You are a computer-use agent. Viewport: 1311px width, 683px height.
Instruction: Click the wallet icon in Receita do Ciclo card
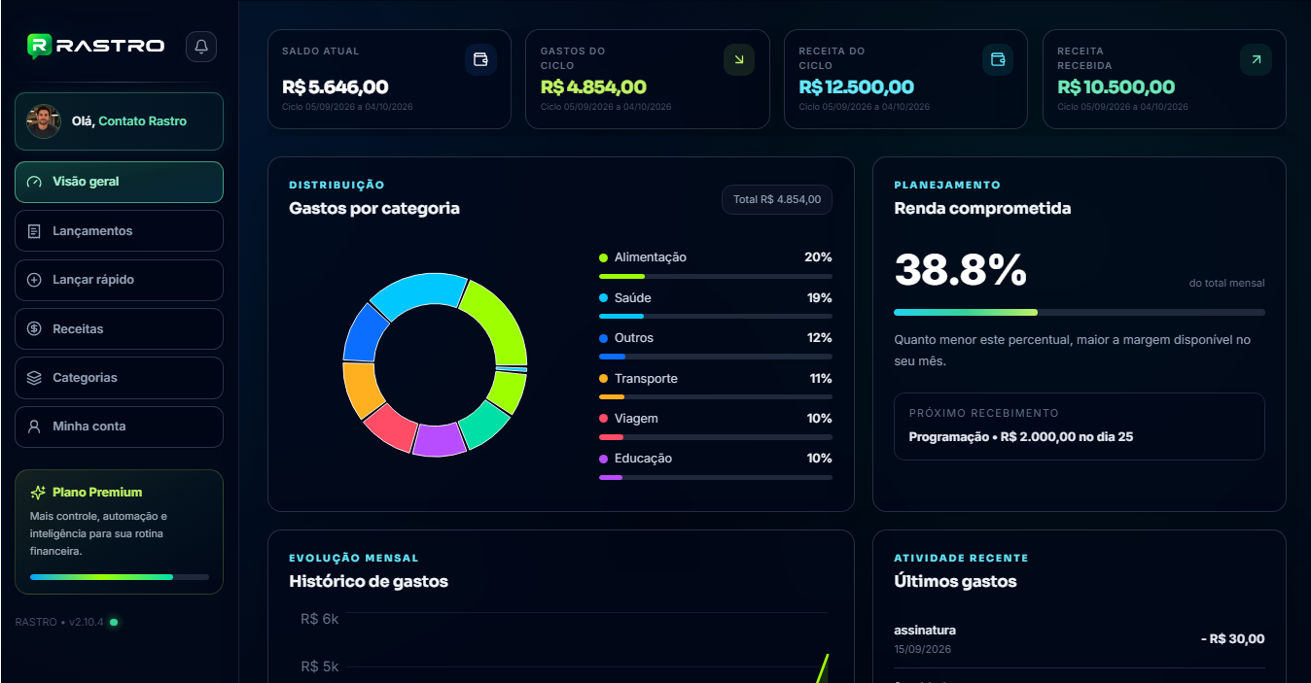(x=998, y=59)
